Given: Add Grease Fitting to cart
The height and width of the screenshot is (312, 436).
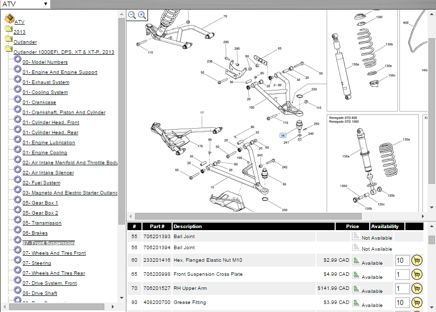Looking at the screenshot, I should click(x=417, y=302).
